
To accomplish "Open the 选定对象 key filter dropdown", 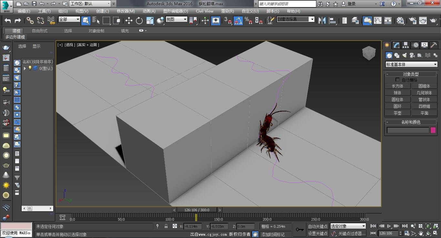I will pyautogui.click(x=348, y=226).
